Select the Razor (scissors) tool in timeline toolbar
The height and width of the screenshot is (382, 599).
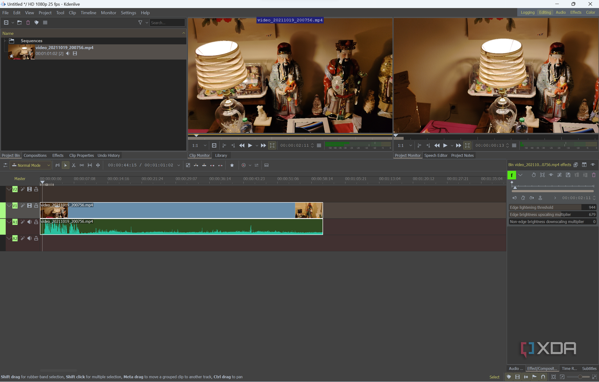tap(74, 165)
